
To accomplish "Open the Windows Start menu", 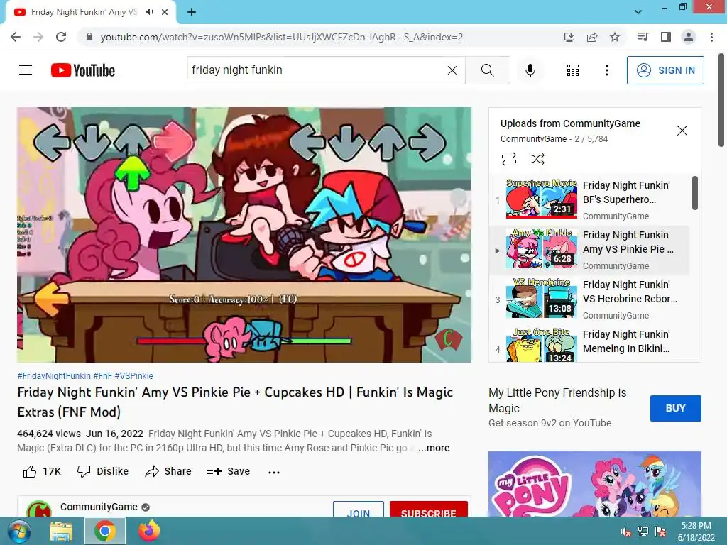I will click(18, 531).
